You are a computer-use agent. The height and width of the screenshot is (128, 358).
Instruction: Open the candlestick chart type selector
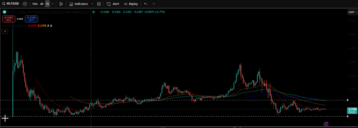tap(61, 4)
